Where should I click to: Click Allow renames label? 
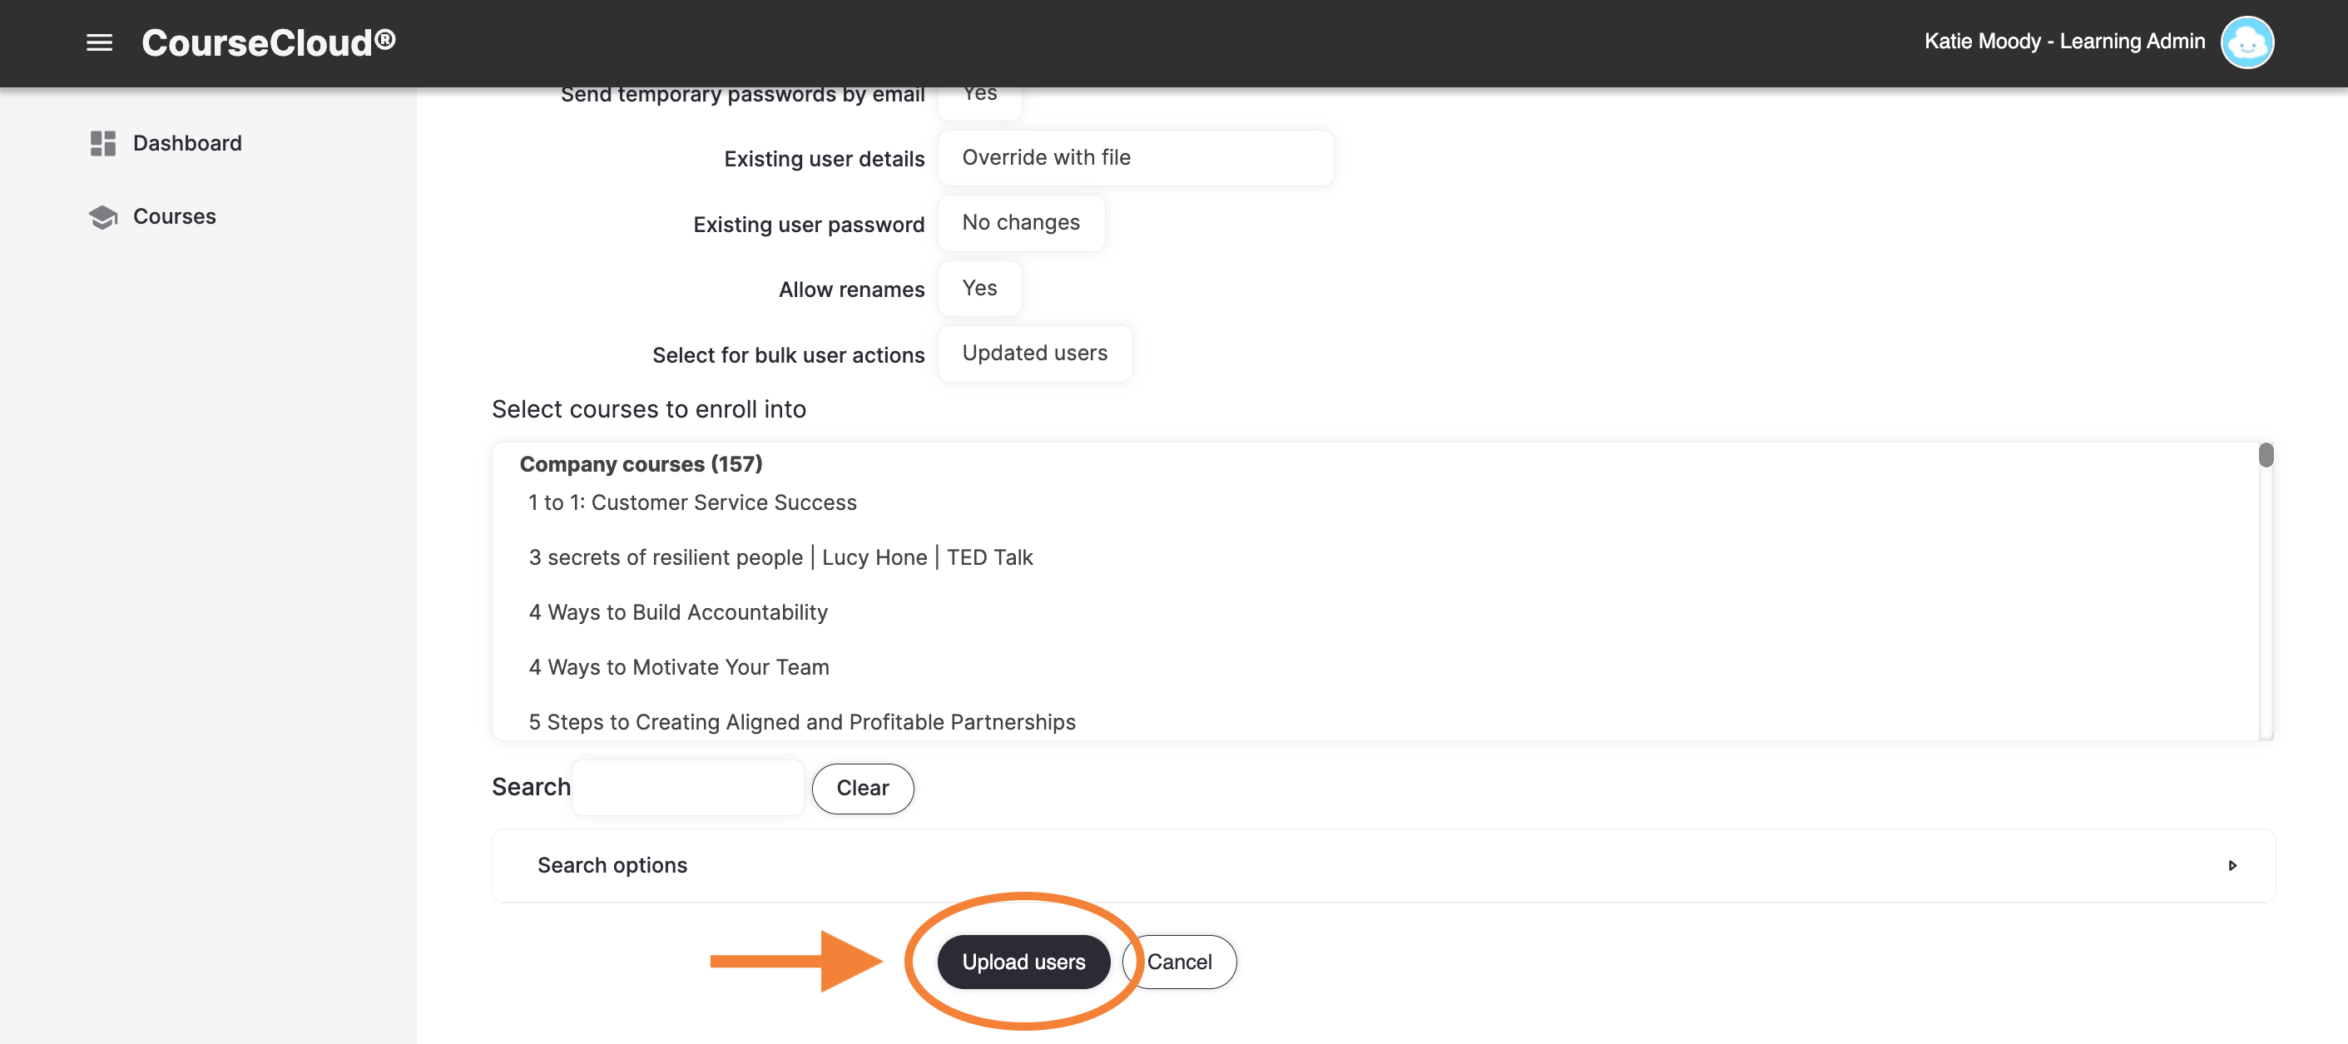coord(851,289)
